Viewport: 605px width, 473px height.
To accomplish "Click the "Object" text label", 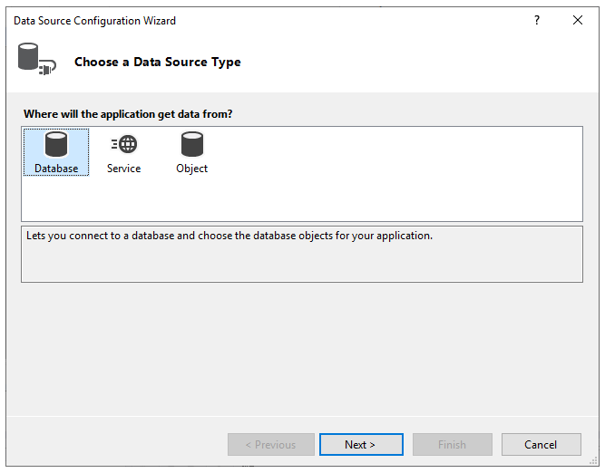I will 191,169.
